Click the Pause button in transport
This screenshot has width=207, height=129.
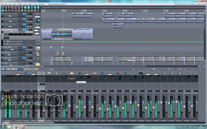(8, 69)
